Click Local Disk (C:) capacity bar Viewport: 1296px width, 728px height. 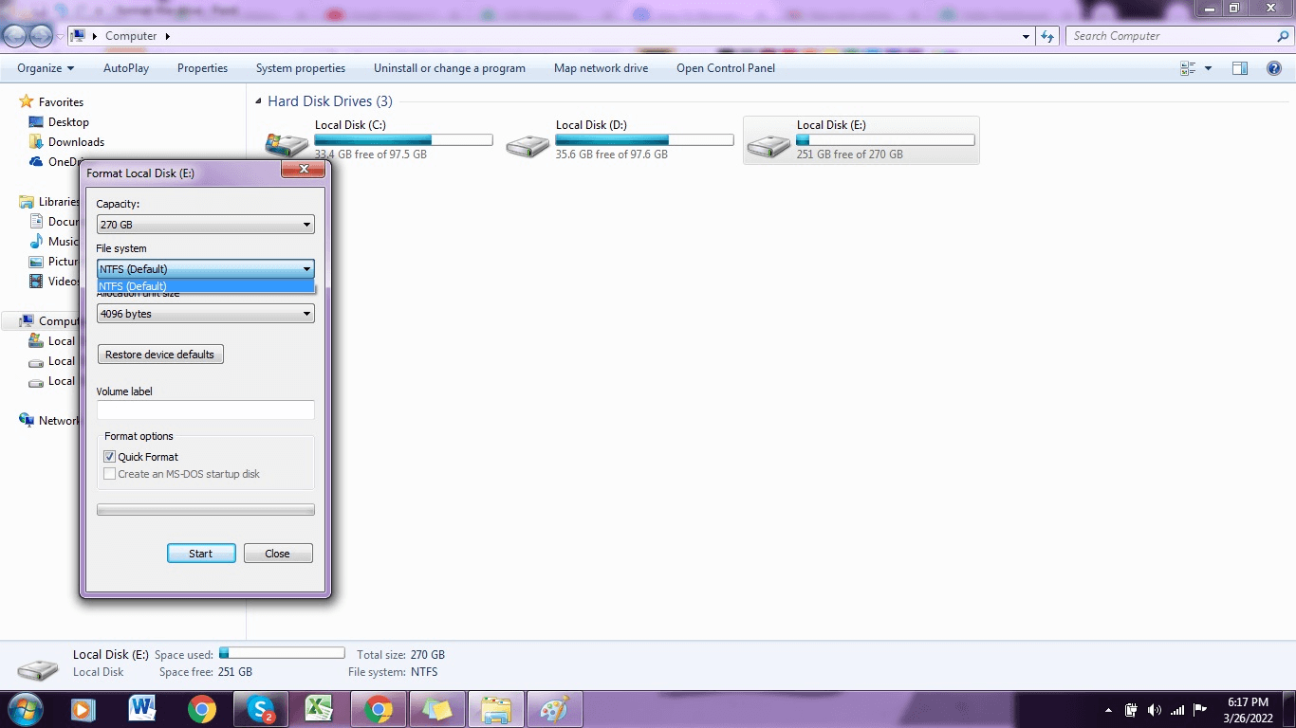[403, 140]
